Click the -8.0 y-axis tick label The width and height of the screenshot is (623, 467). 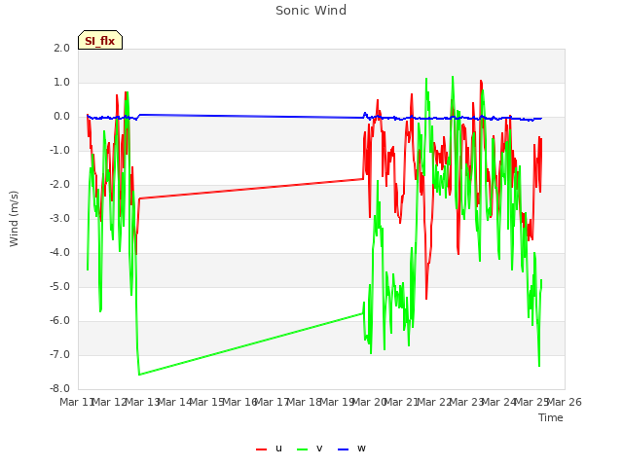click(59, 389)
